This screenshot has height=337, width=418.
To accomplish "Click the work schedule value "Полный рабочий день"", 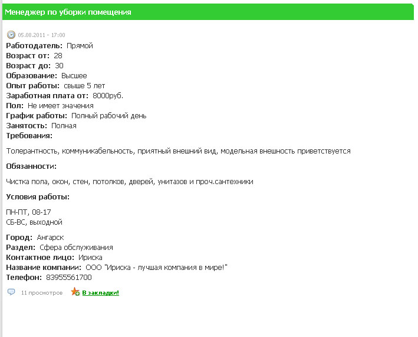I will click(x=108, y=116).
